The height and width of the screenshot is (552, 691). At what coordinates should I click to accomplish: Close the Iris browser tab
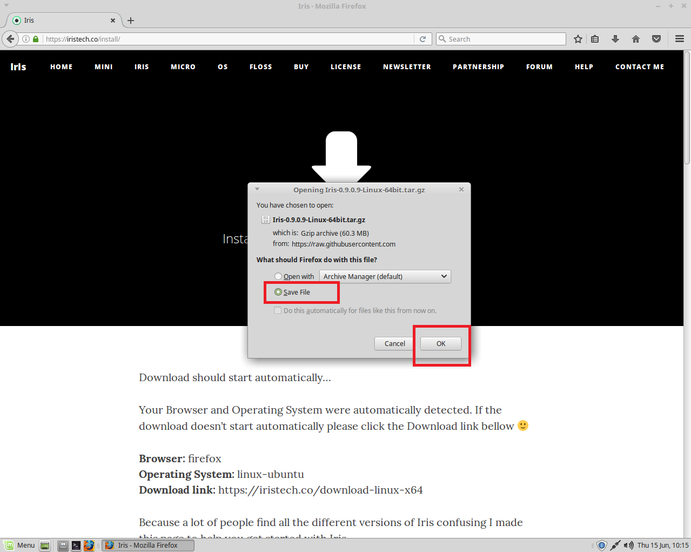point(113,21)
